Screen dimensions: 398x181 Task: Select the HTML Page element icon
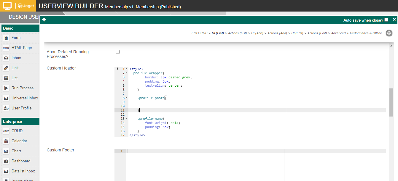[6, 48]
